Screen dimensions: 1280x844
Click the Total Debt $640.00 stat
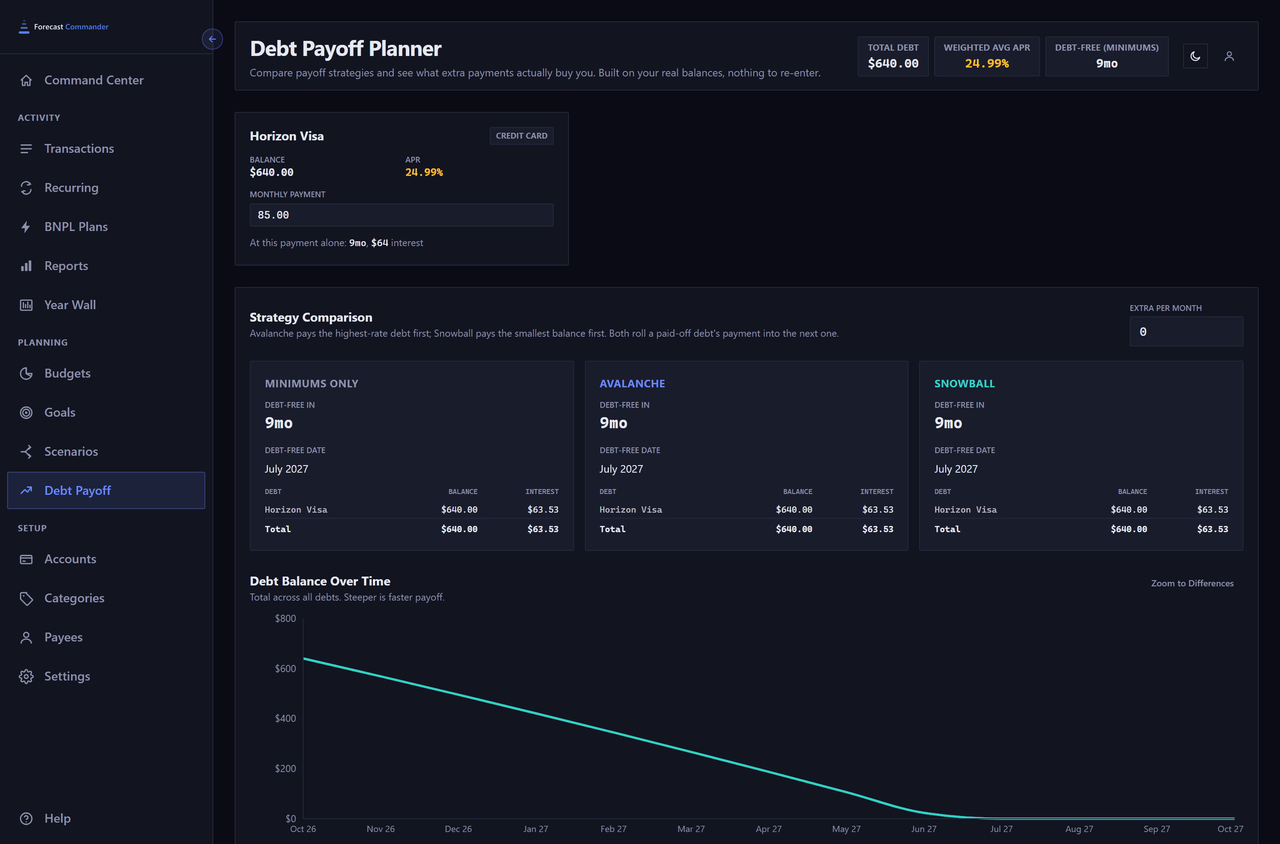[893, 56]
